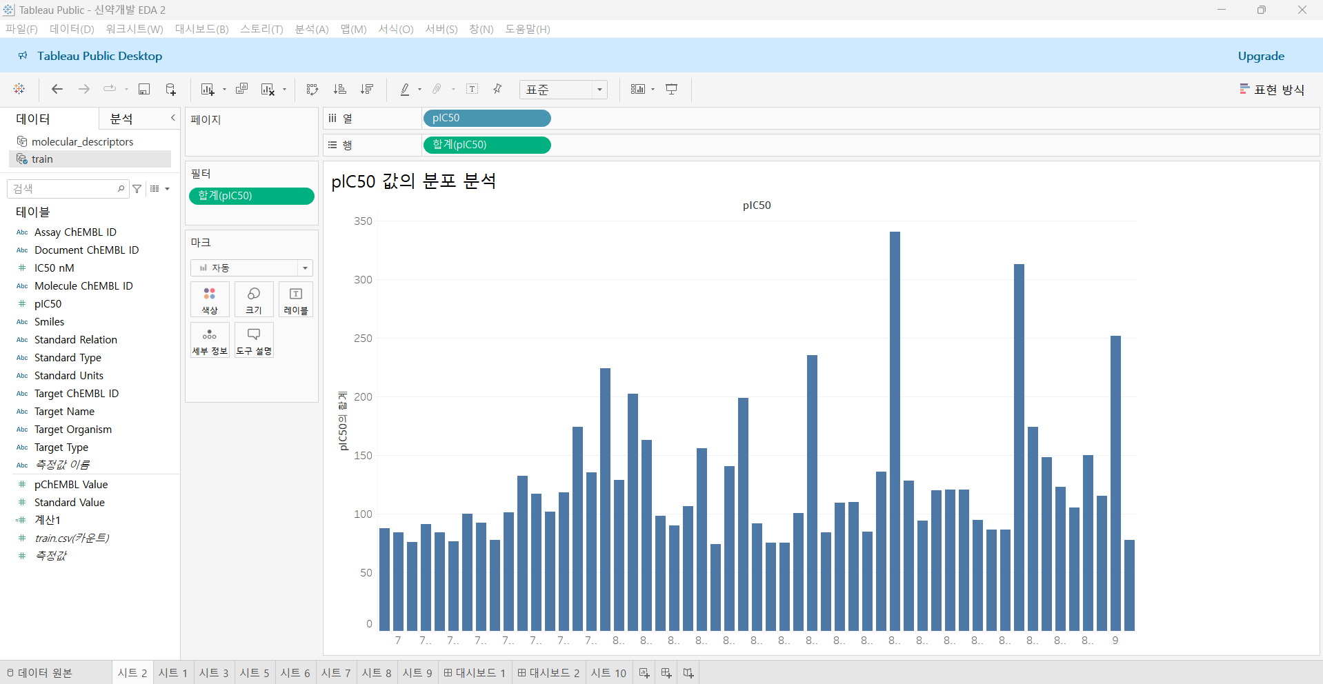Click new worksheet icon in bottom tabs
This screenshot has height=684, width=1323.
tap(644, 673)
